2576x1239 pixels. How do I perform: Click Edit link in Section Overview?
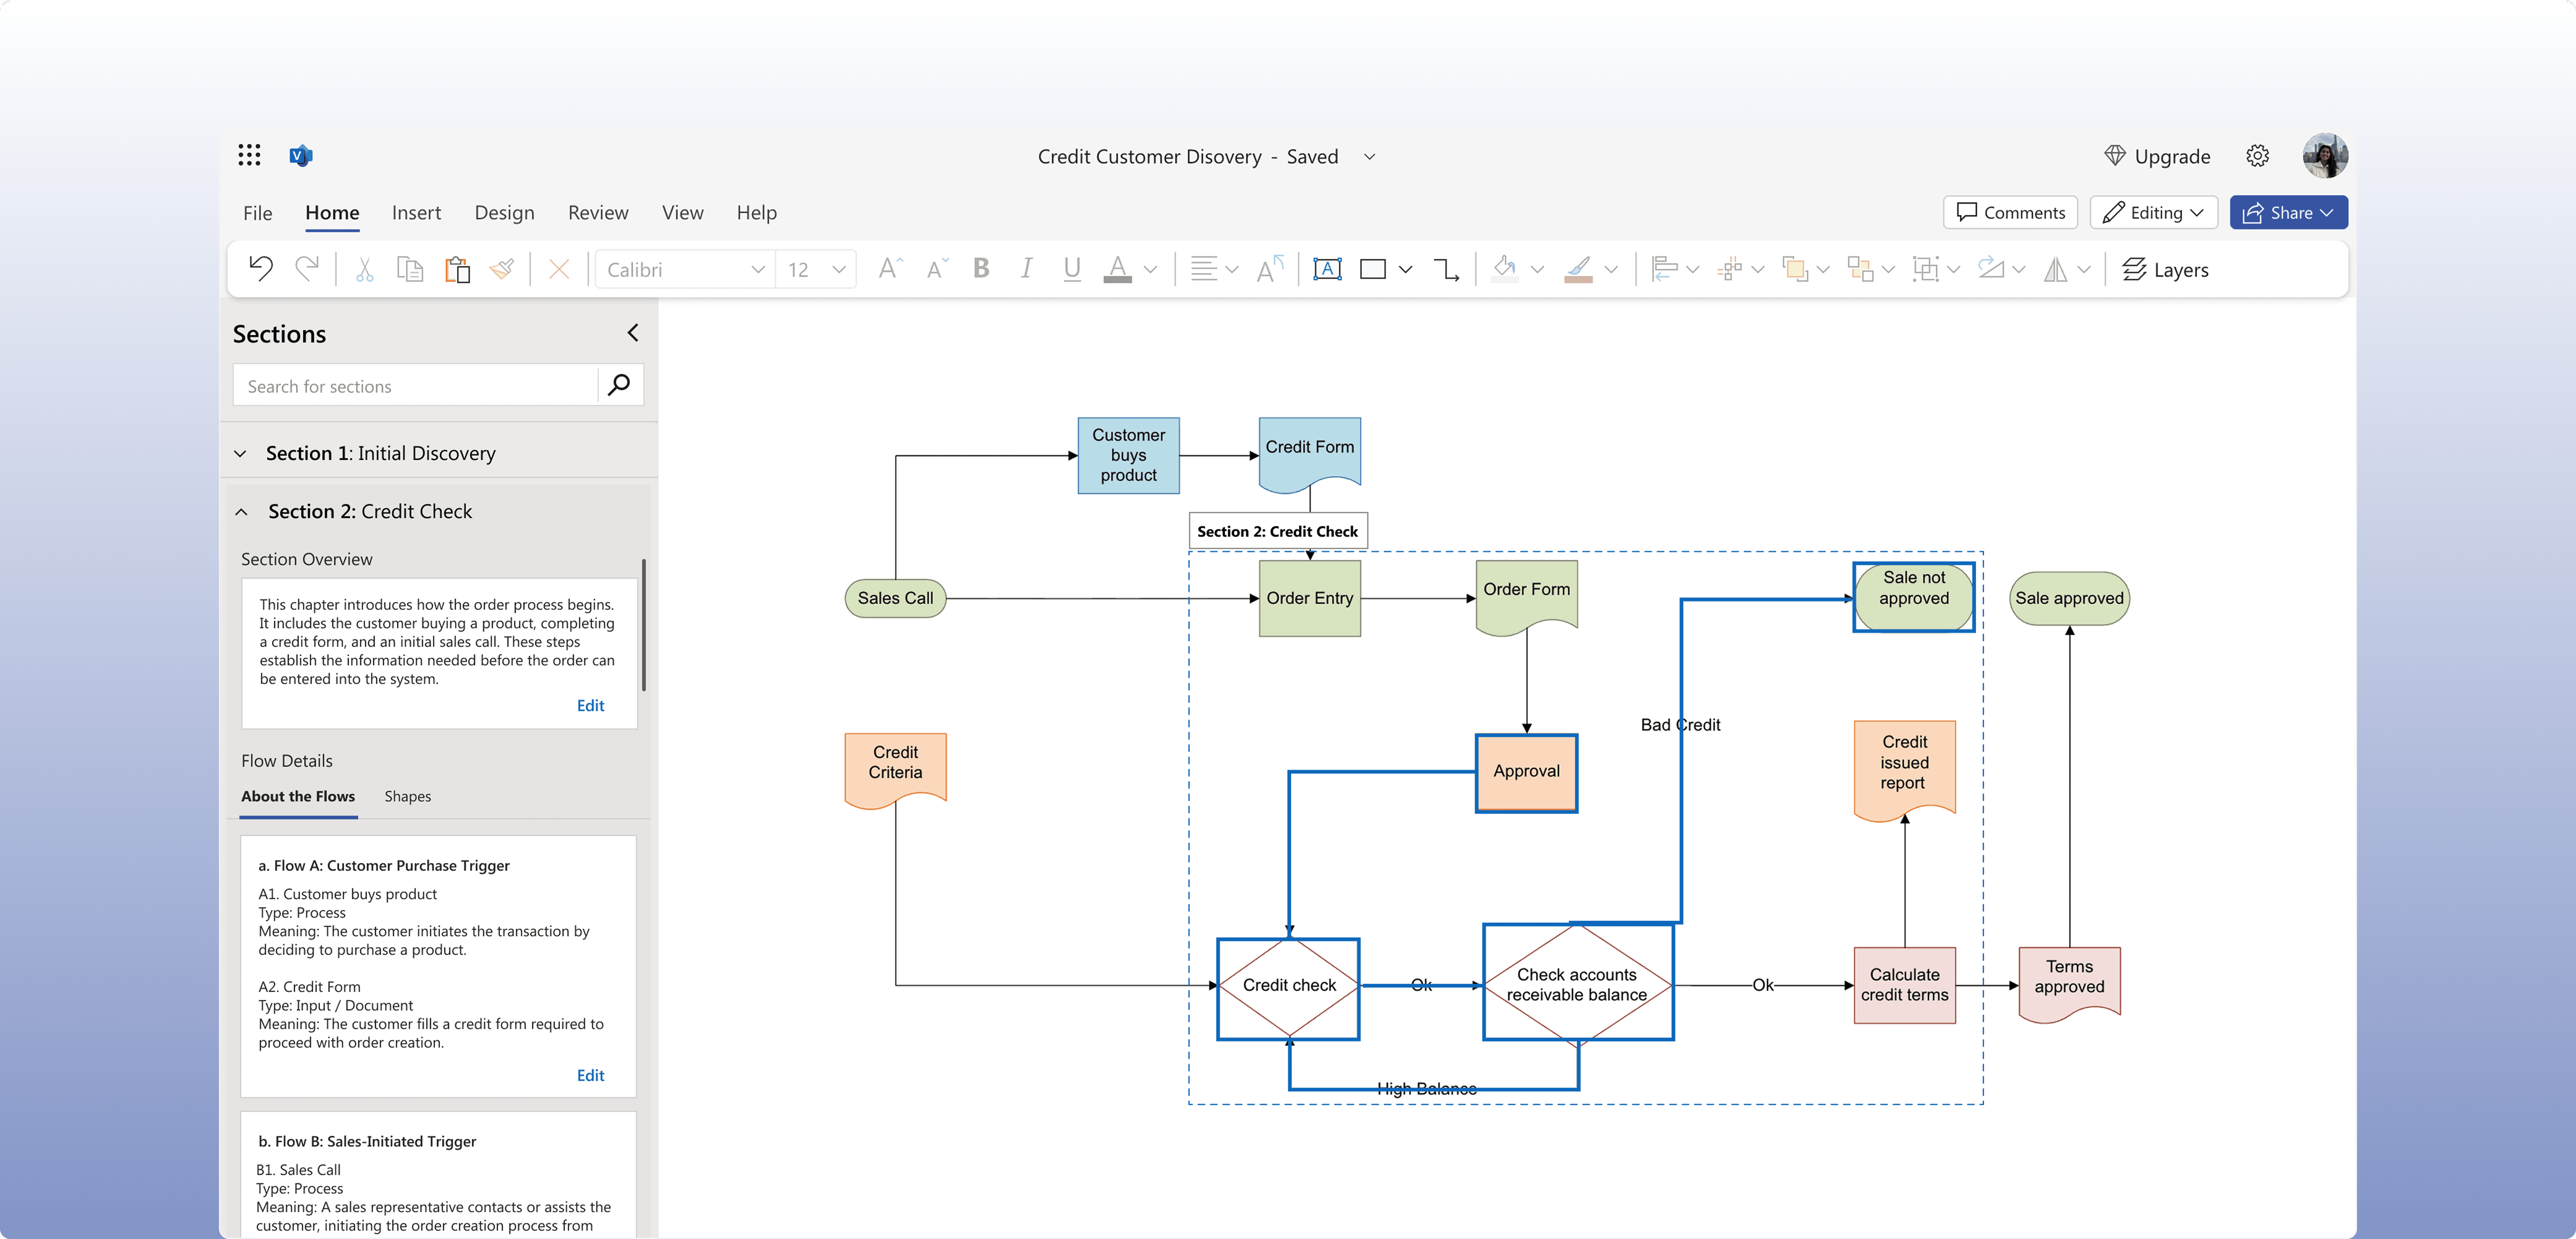[x=590, y=705]
